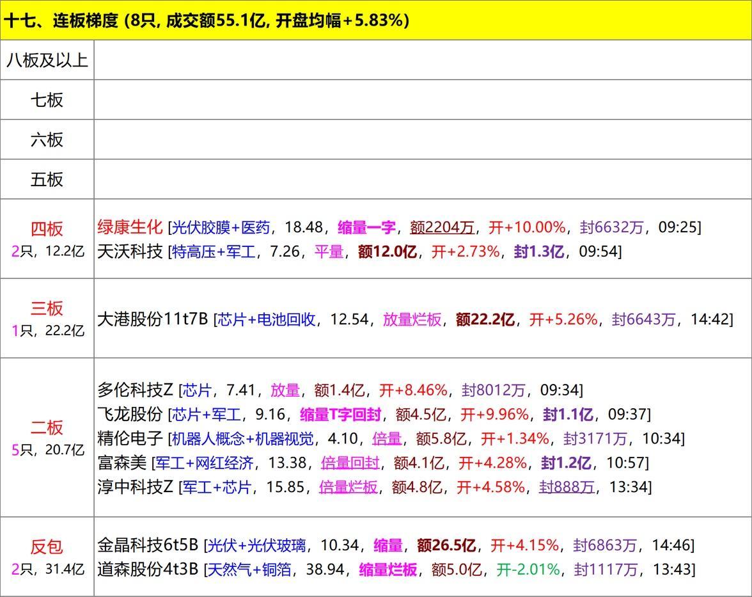Click 封6643万 seal amount
752x597 pixels.
pyautogui.click(x=643, y=320)
